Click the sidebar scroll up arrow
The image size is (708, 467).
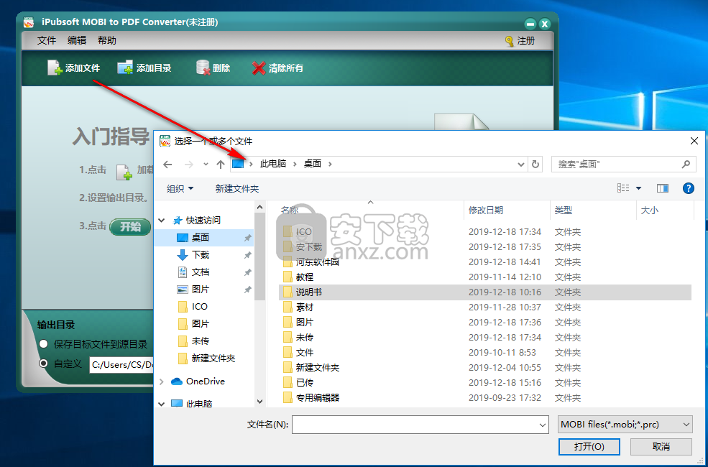click(259, 207)
